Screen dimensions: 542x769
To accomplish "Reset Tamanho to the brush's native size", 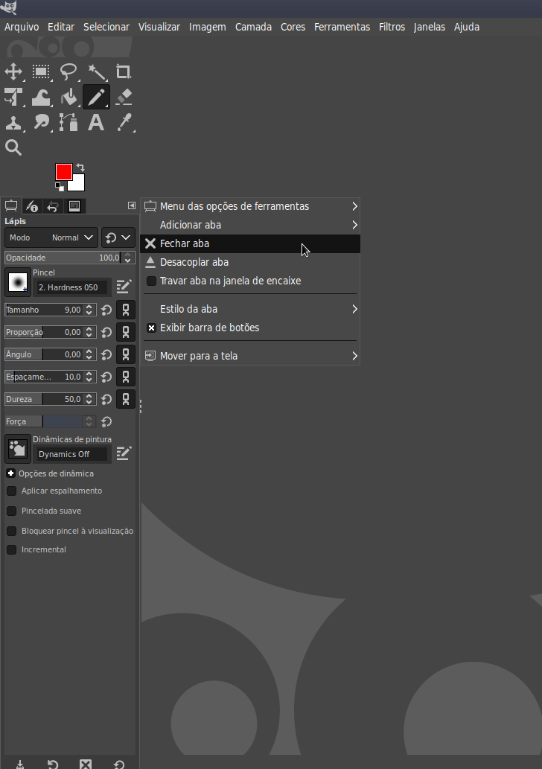I will click(x=106, y=310).
